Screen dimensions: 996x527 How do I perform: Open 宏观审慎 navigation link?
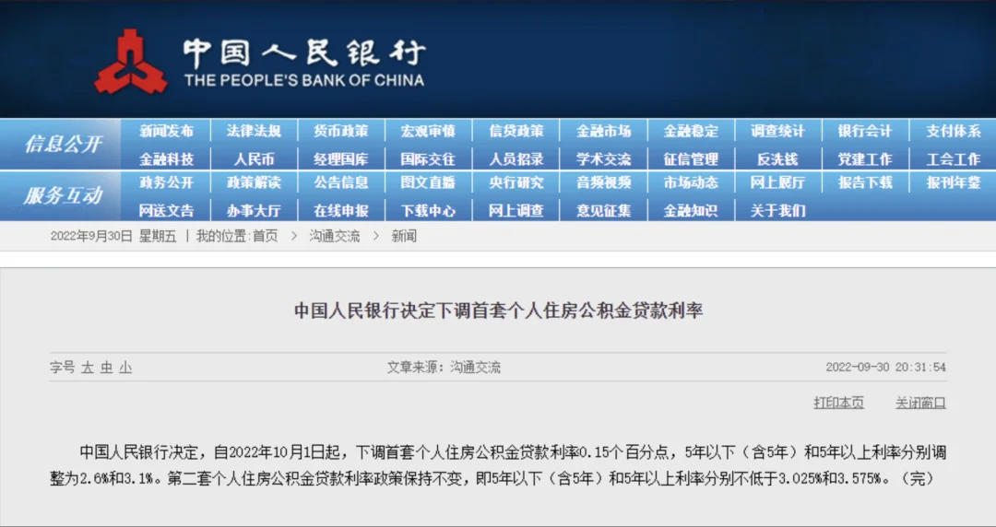point(428,132)
